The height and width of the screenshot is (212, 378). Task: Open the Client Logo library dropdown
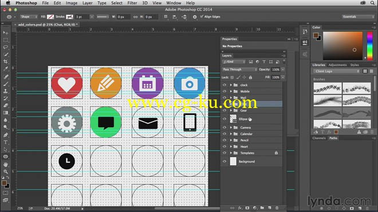[336, 71]
